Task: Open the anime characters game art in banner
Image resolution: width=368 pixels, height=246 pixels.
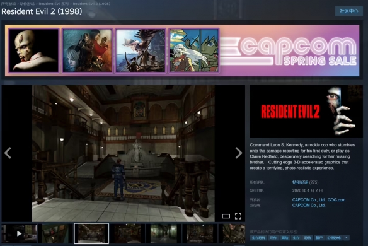Action: (x=194, y=50)
